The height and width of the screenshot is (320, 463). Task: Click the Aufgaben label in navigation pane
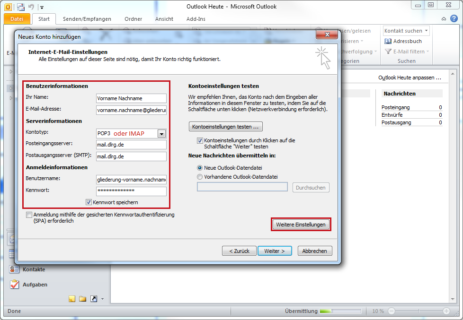(35, 285)
